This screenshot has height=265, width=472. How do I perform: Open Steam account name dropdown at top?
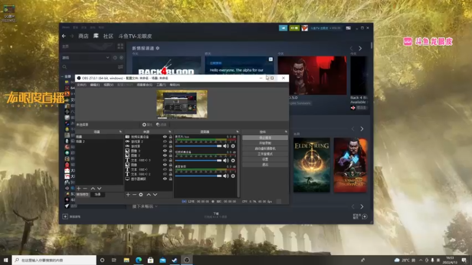point(326,28)
